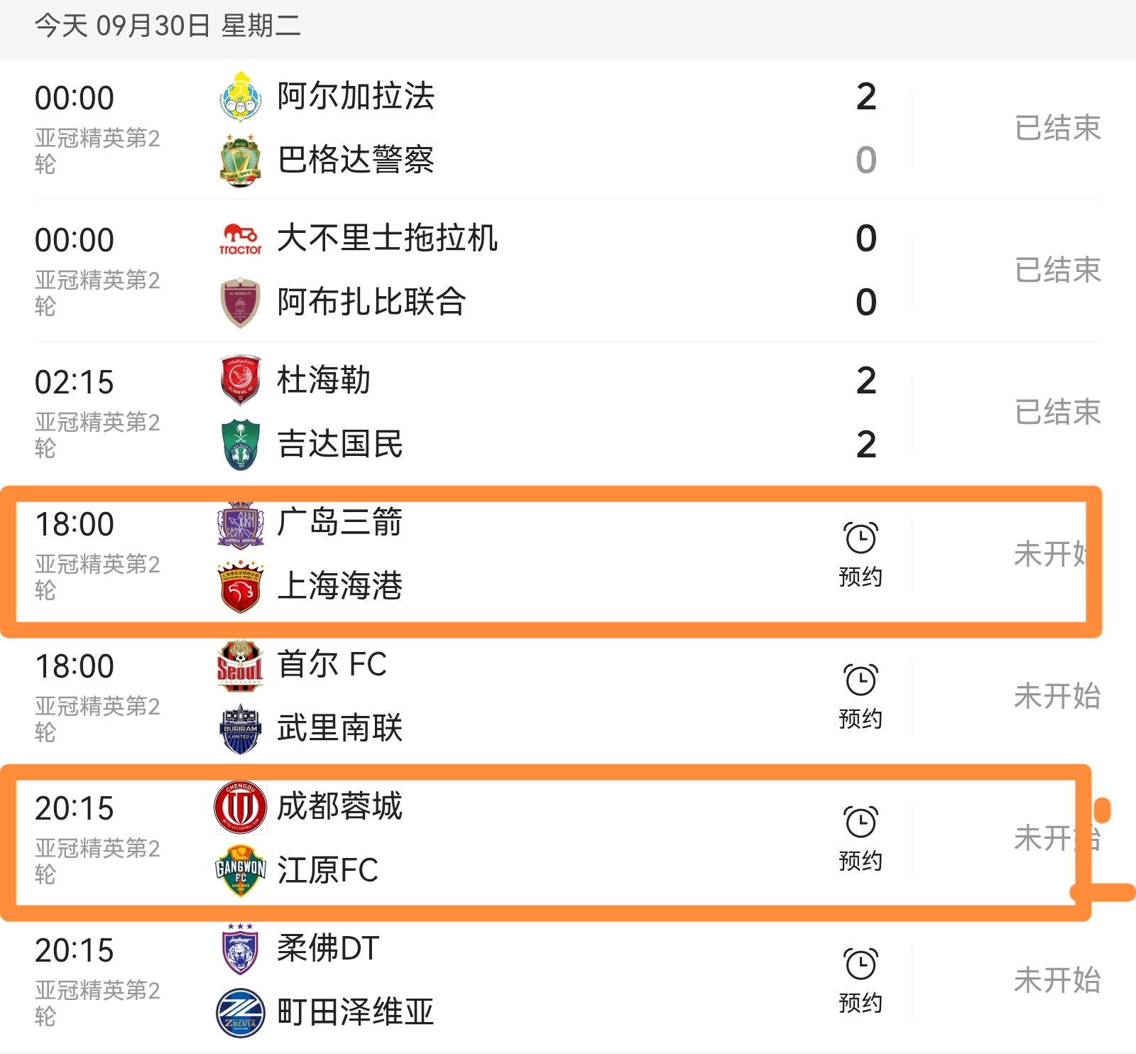
Task: Click the Chengdu Rongcheng red crest
Action: pos(240,808)
